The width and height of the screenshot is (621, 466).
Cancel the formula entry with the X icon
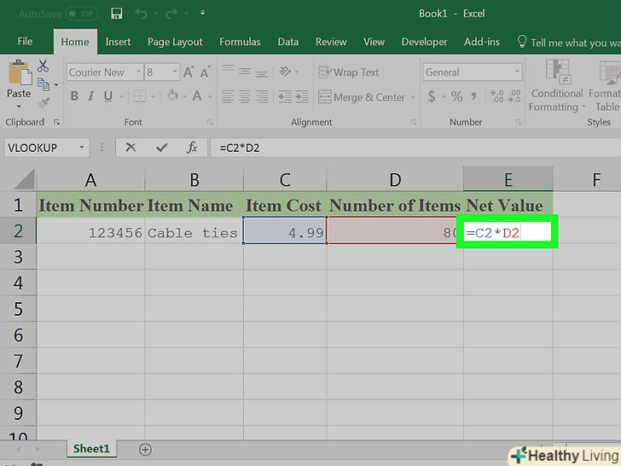coord(131,147)
